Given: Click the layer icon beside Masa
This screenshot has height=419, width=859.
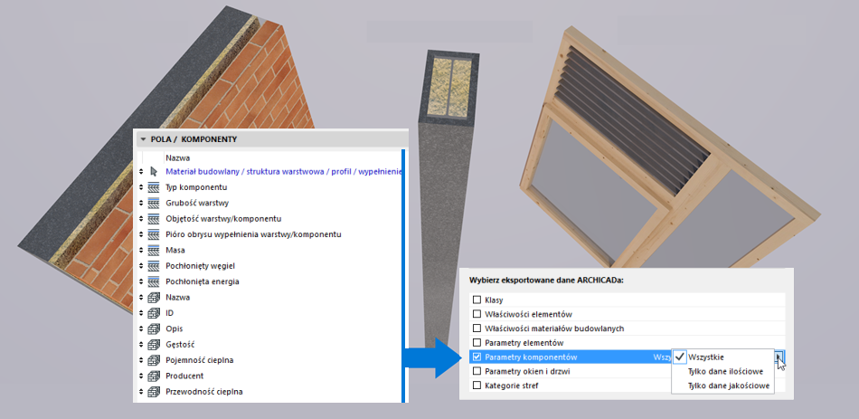Looking at the screenshot, I should point(154,250).
